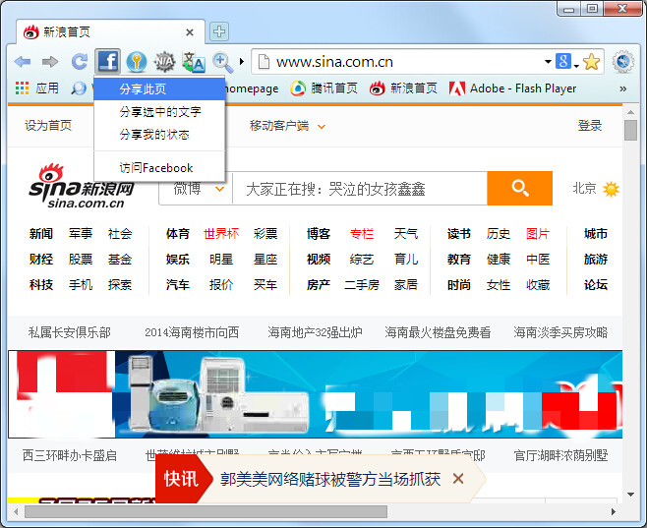Click the browser forward arrow
Screen dimensions: 647x528
tap(50, 62)
